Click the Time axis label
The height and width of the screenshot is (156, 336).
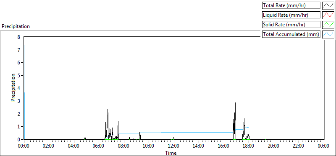[x=171, y=153]
